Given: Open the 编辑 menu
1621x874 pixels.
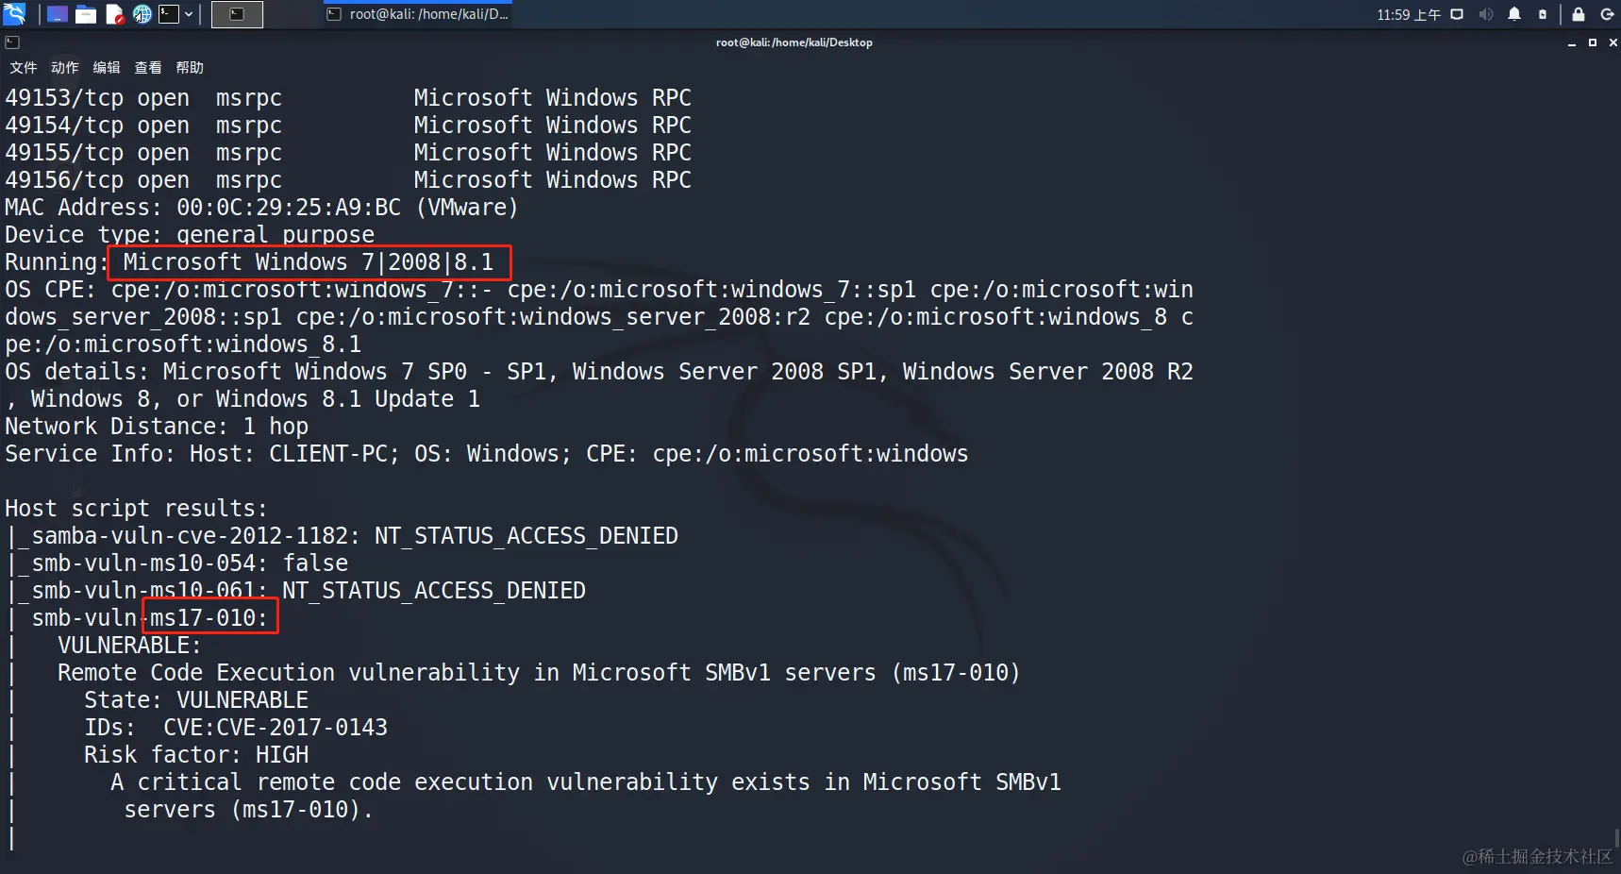Looking at the screenshot, I should coord(107,68).
